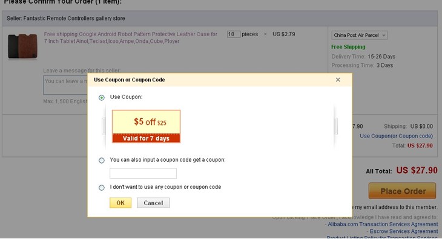Open Escrow Services Agreement link
This screenshot has width=442, height=239.
pyautogui.click(x=404, y=231)
